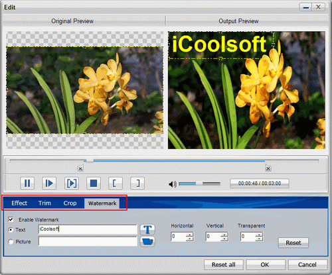Click the Original Preview video frame
The width and height of the screenshot is (332, 275).
point(85,90)
